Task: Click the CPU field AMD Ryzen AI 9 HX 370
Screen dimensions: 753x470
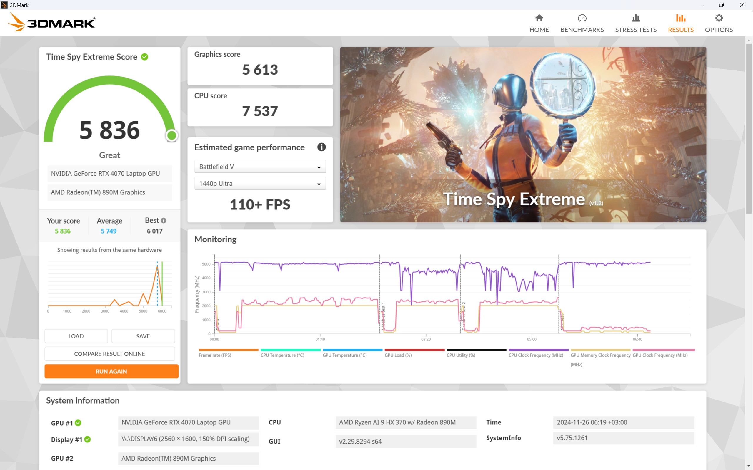Action: (406, 422)
